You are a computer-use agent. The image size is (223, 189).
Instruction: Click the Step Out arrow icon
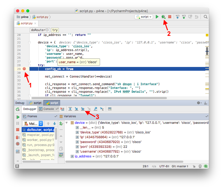(x=95, y=109)
